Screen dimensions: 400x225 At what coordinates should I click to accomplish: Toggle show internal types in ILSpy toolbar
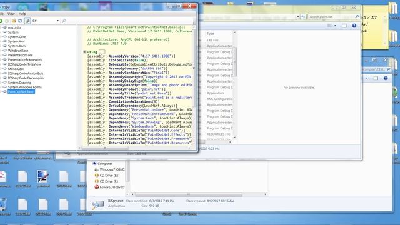click(27, 21)
